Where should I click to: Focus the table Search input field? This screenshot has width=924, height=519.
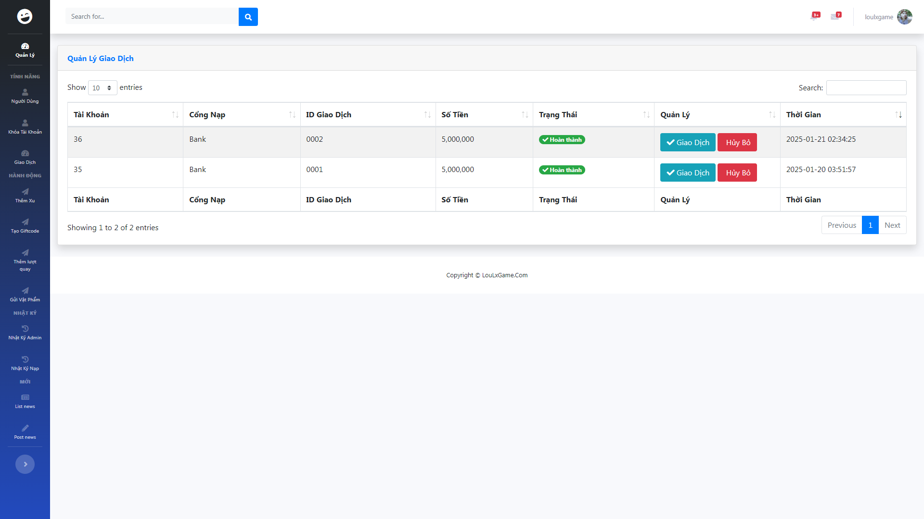pos(866,87)
